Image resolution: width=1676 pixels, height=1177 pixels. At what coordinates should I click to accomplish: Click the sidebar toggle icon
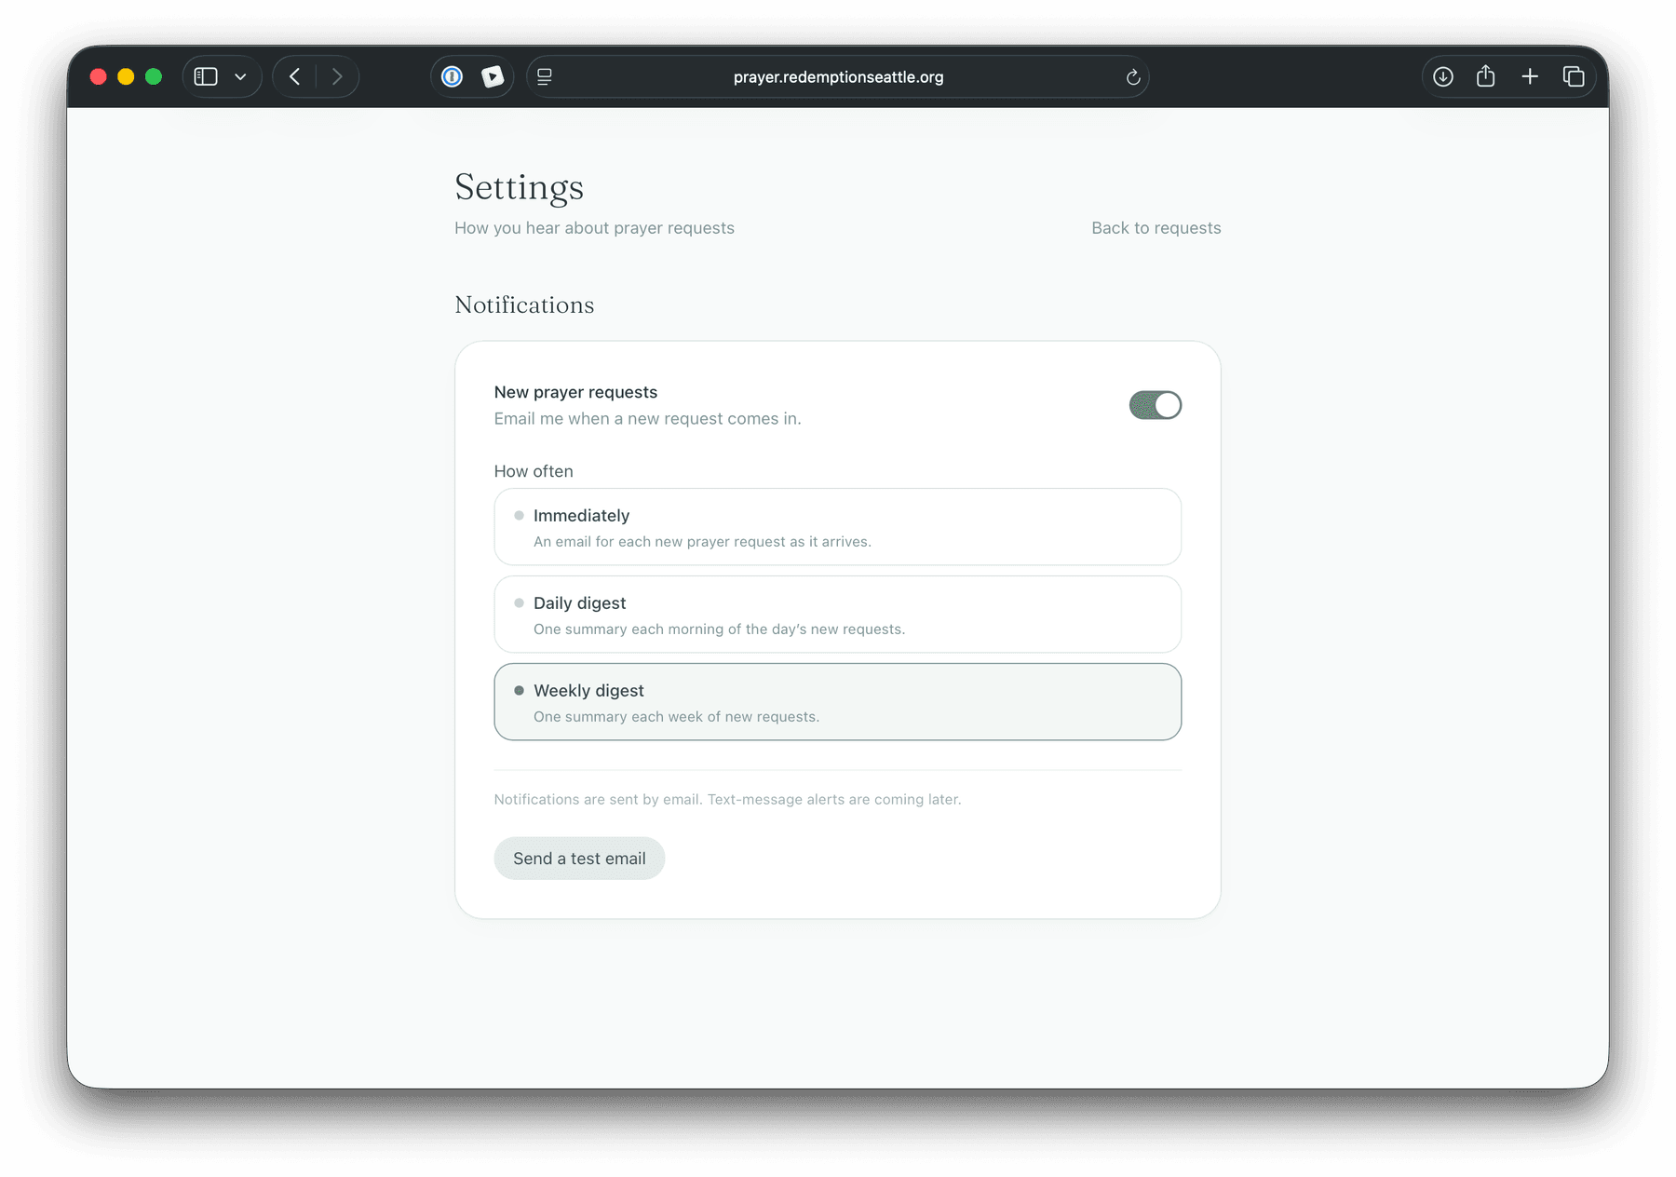[x=206, y=76]
